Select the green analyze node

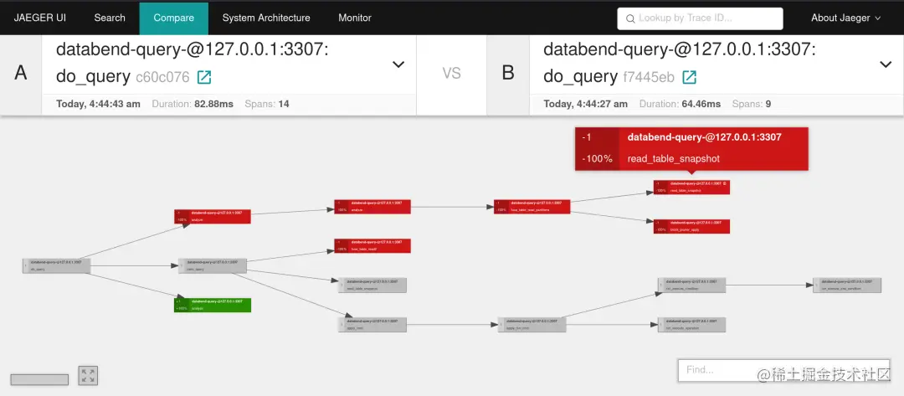(x=212, y=305)
